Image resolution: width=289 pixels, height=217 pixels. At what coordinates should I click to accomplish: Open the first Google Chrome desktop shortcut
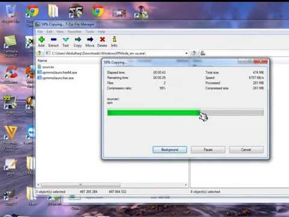[32, 11]
